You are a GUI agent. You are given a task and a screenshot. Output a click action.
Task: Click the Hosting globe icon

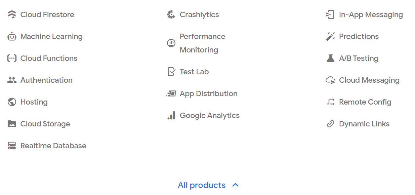tap(12, 102)
